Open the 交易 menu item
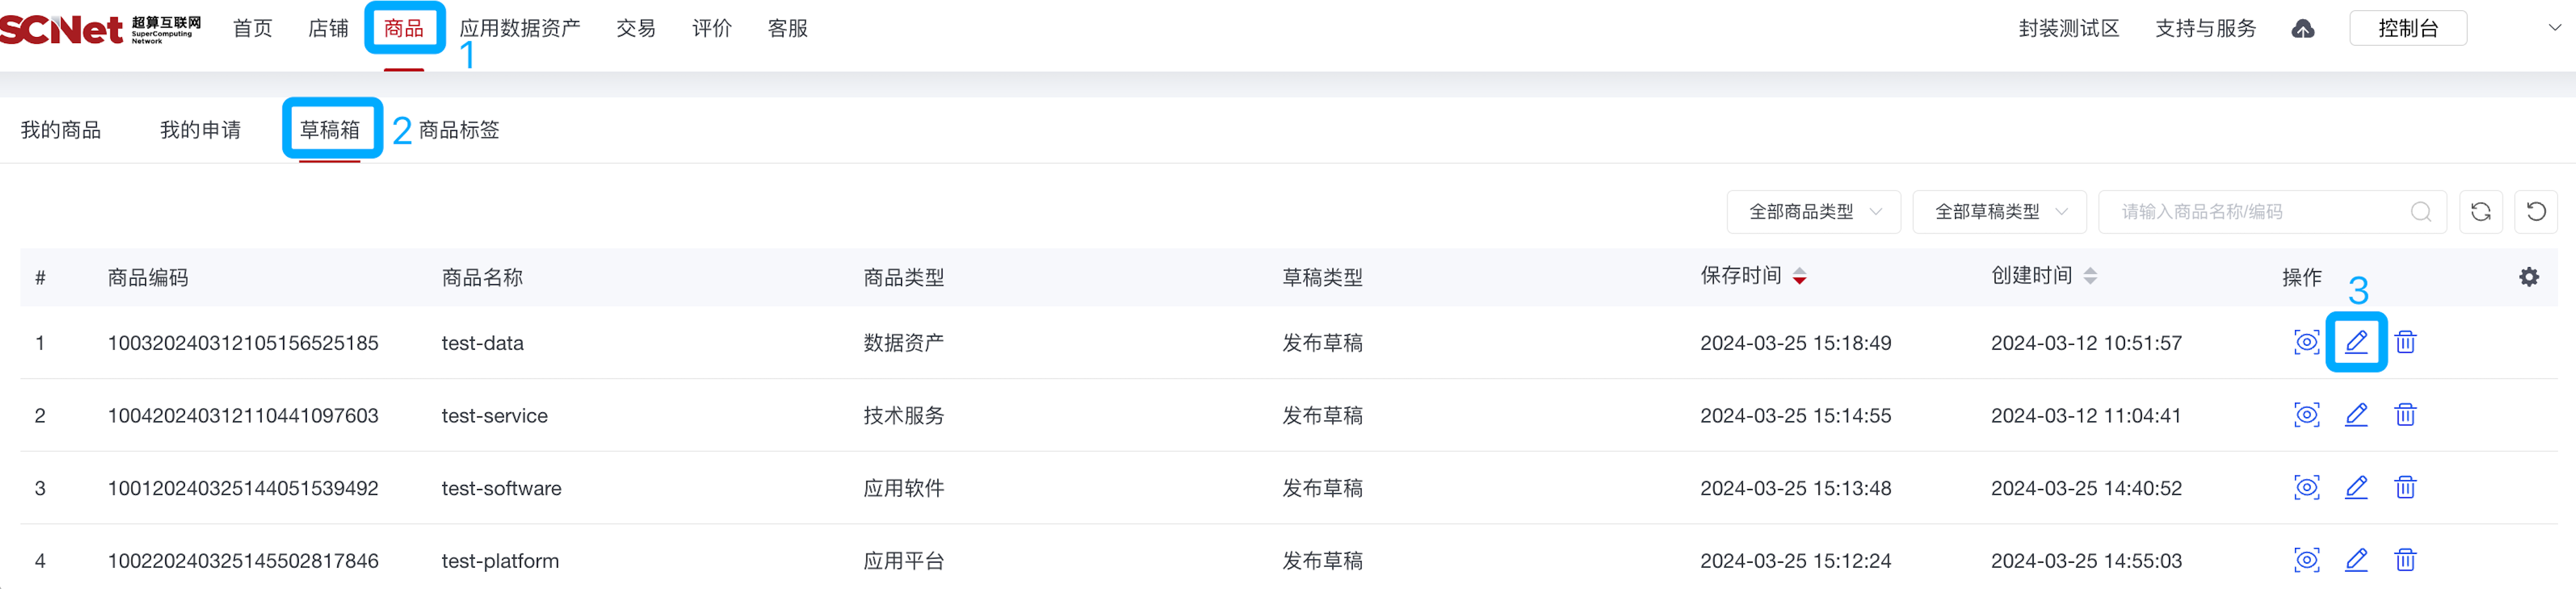Screen dimensions: 2576x589 636,28
